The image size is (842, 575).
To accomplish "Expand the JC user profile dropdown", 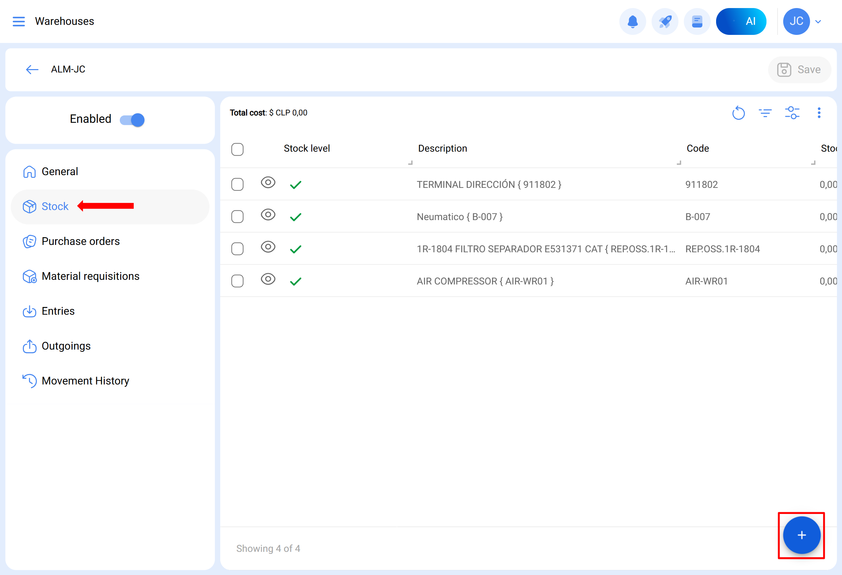I will click(818, 22).
